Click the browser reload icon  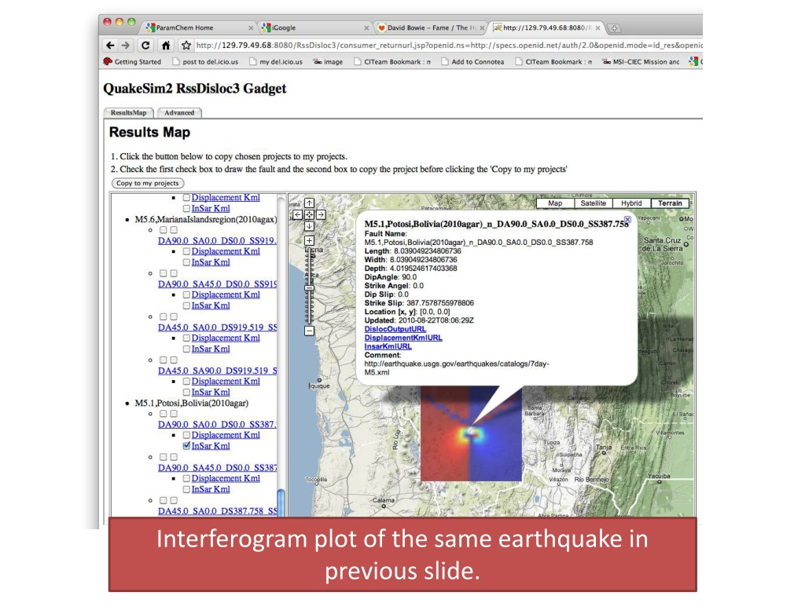145,46
